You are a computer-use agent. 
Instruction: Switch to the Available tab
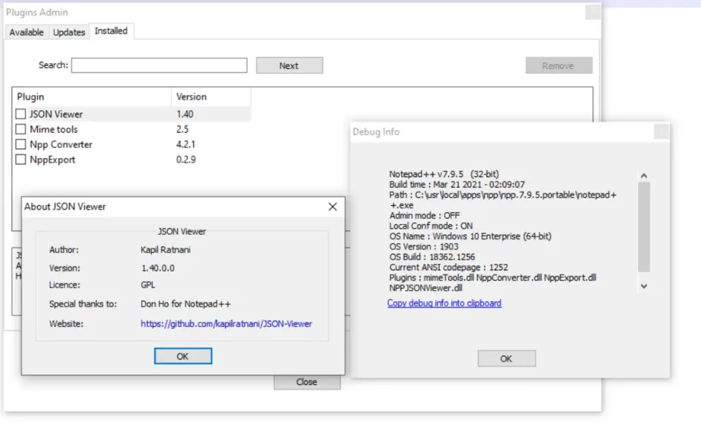pos(27,32)
